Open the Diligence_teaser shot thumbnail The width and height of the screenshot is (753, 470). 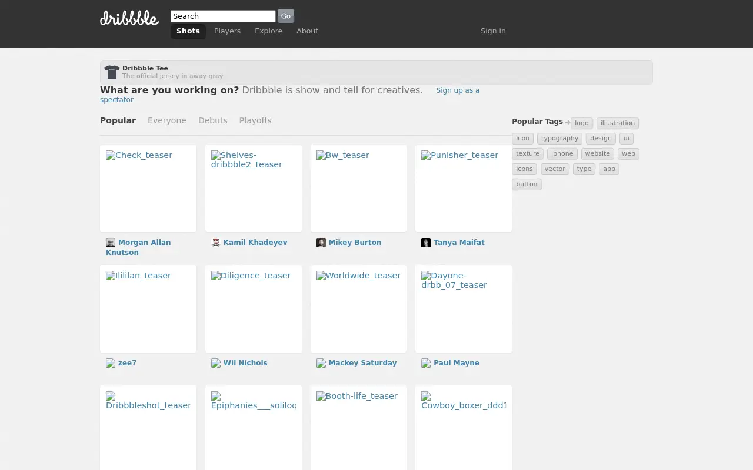point(254,308)
